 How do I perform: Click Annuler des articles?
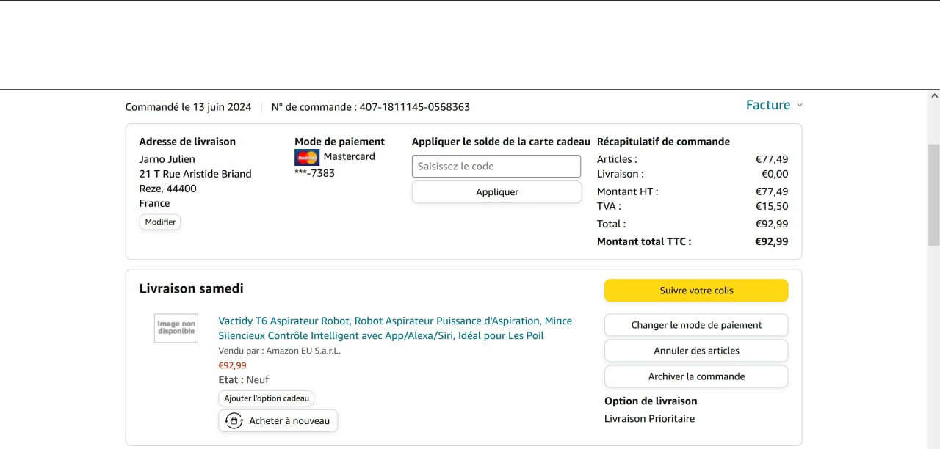click(695, 351)
